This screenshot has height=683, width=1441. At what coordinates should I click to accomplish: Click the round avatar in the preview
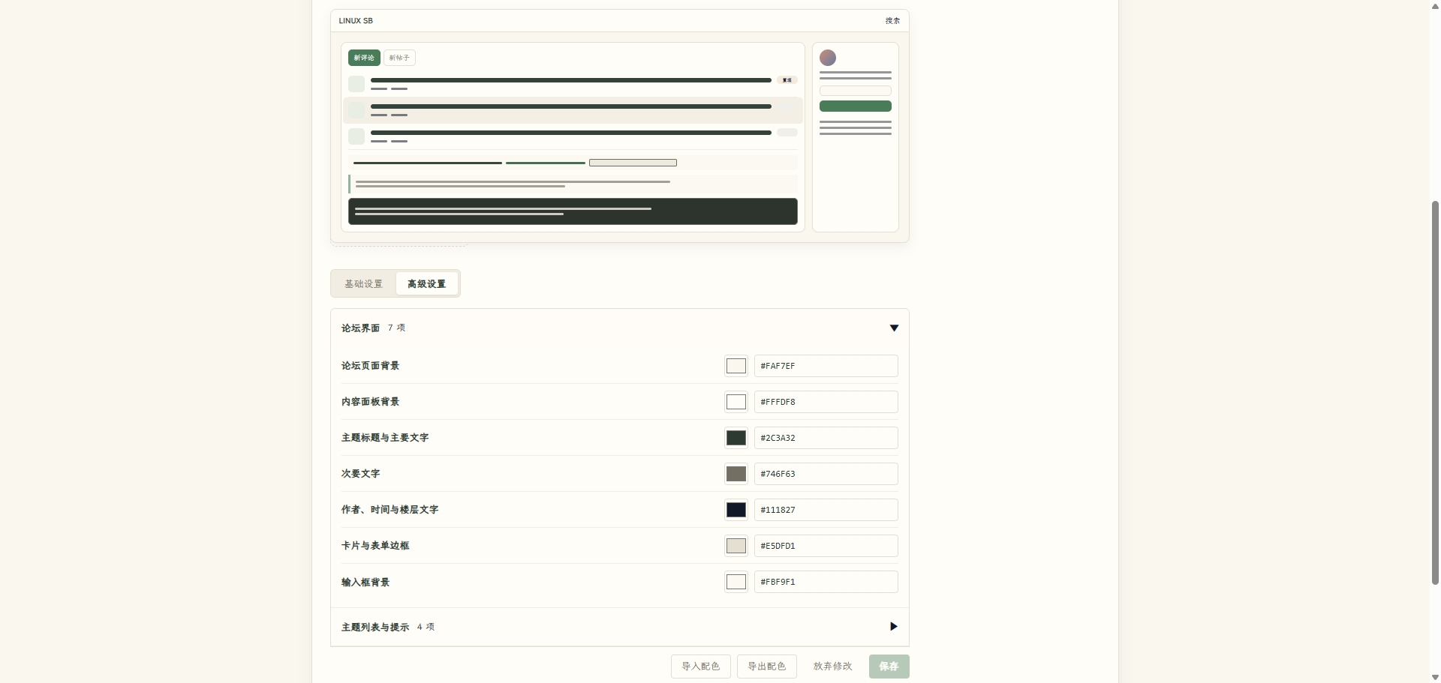click(x=828, y=58)
